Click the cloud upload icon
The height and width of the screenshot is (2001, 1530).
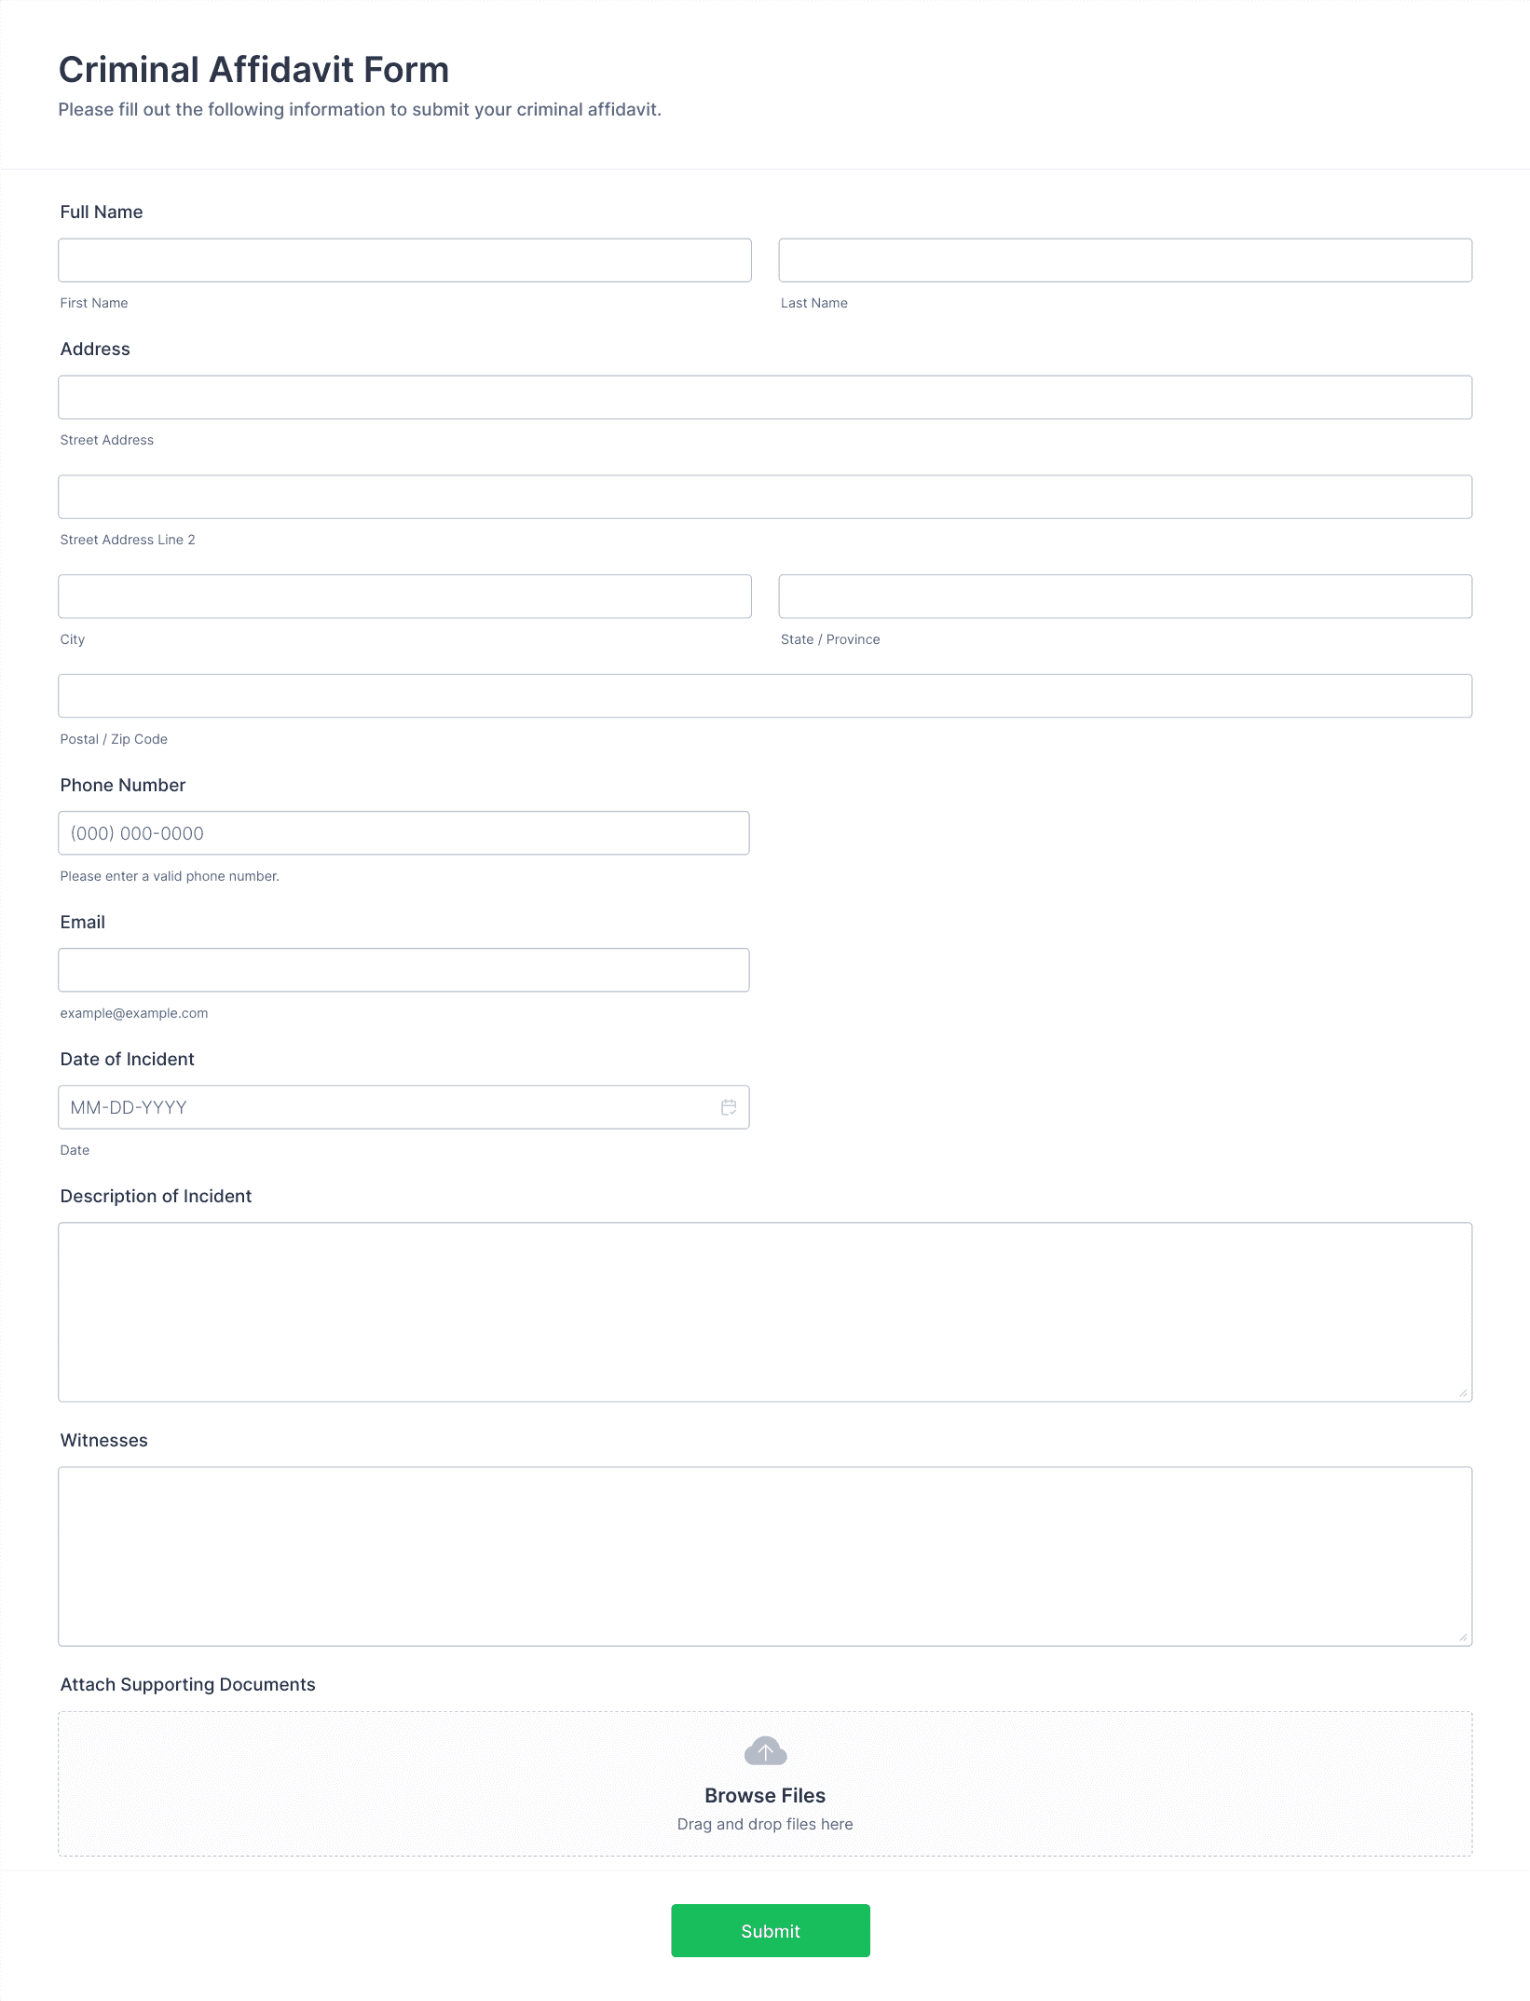tap(765, 1751)
